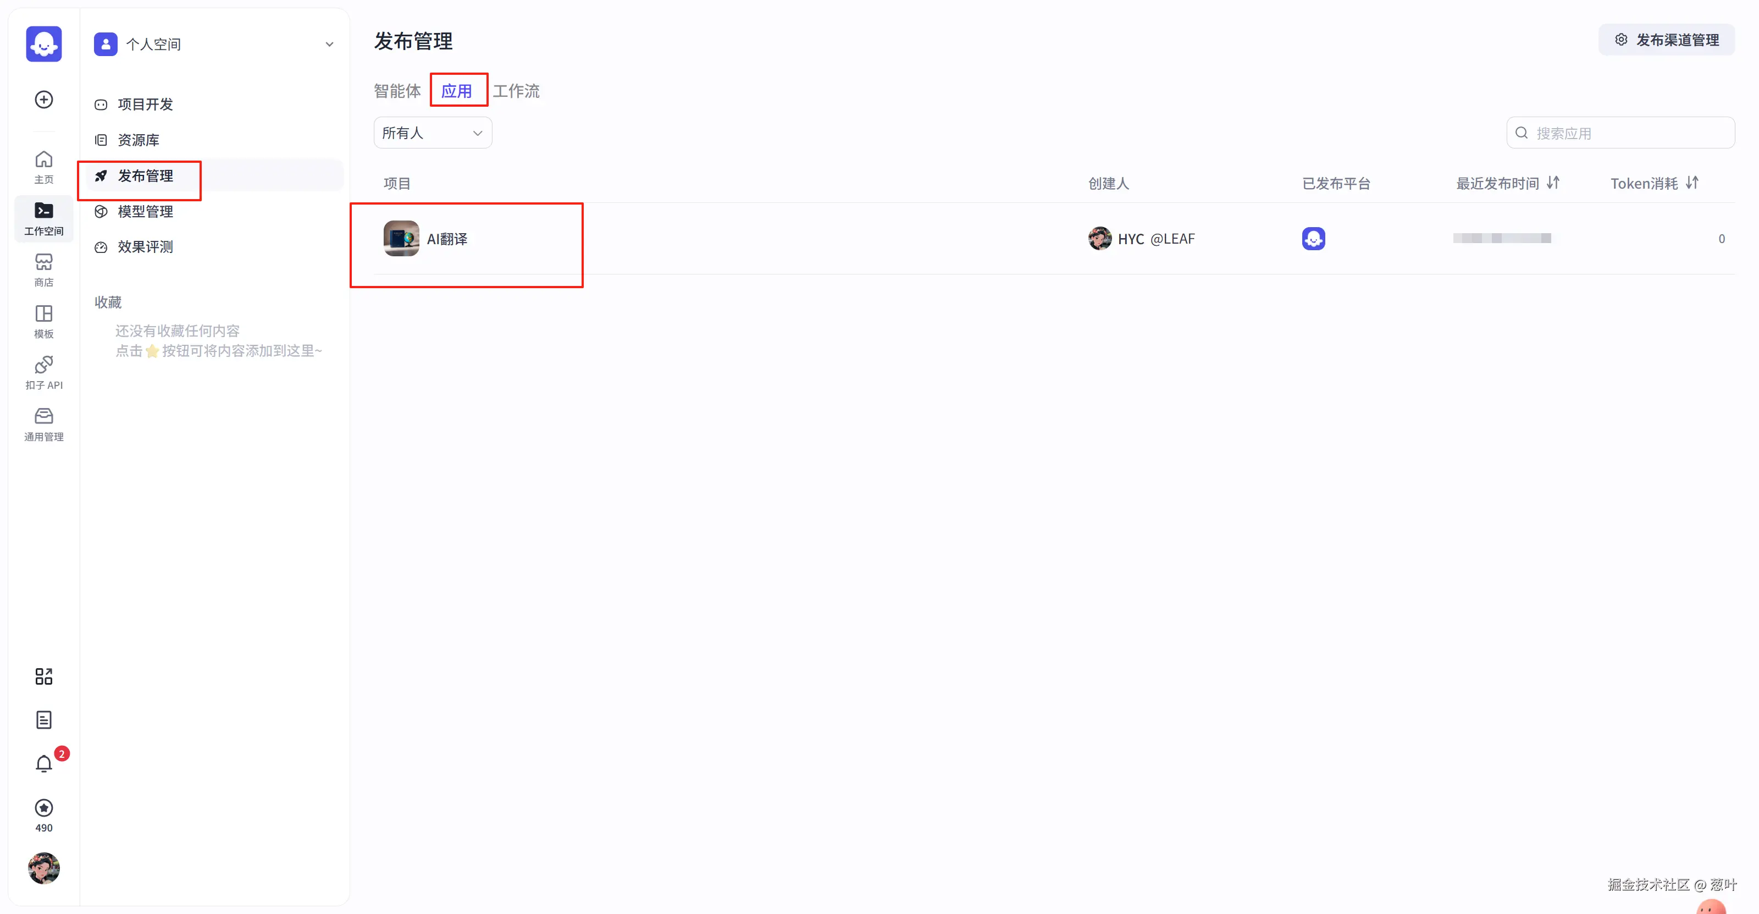This screenshot has height=914, width=1759.
Task: Sort by Token消耗 column
Action: point(1692,183)
